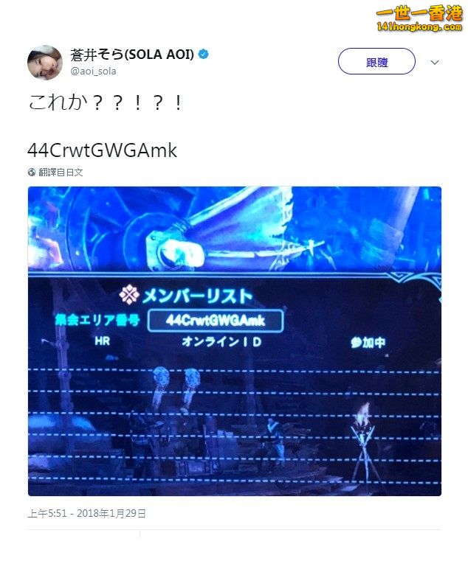The image size is (468, 561).
Task: Click the blue verified badge
Action: pos(204,55)
